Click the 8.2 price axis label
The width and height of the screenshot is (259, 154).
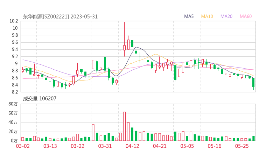(x=15, y=92)
